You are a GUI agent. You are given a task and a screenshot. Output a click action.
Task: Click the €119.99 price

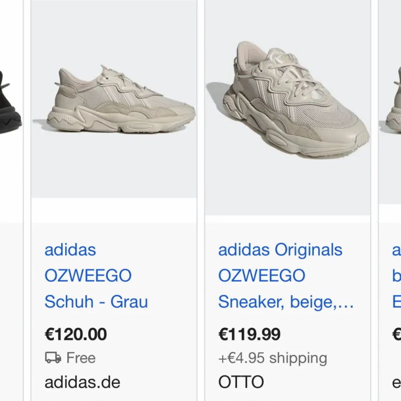tap(249, 334)
